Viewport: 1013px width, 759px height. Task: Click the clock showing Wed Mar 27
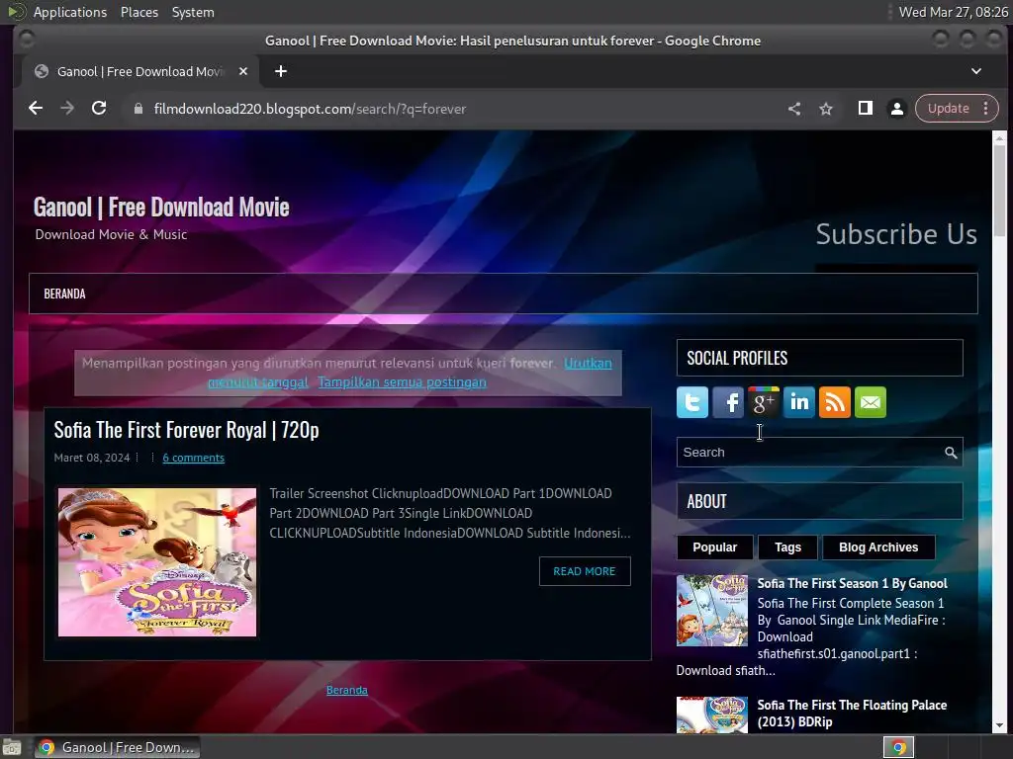coord(953,12)
